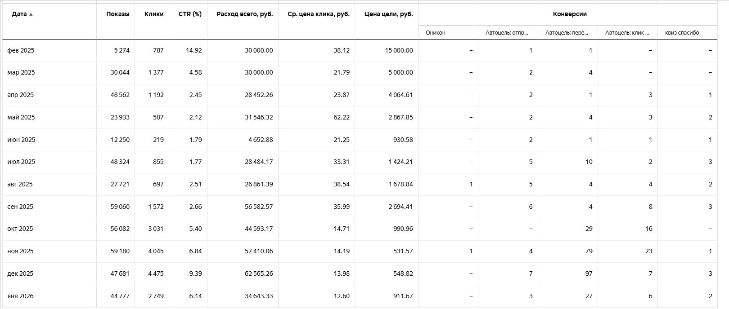Click the Ср. цена клика, руб. header
Screen dimensions: 729x309
(x=319, y=14)
